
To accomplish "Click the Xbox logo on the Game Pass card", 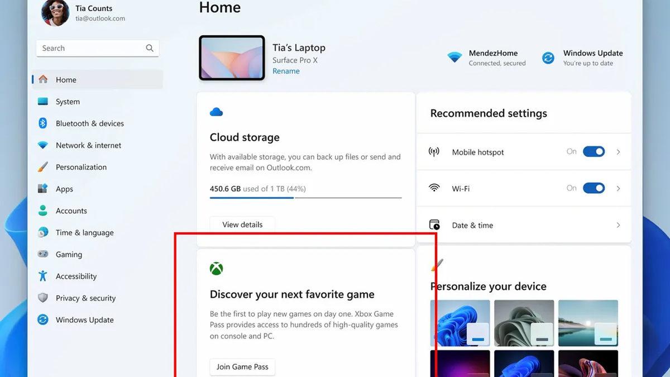I will [x=217, y=268].
